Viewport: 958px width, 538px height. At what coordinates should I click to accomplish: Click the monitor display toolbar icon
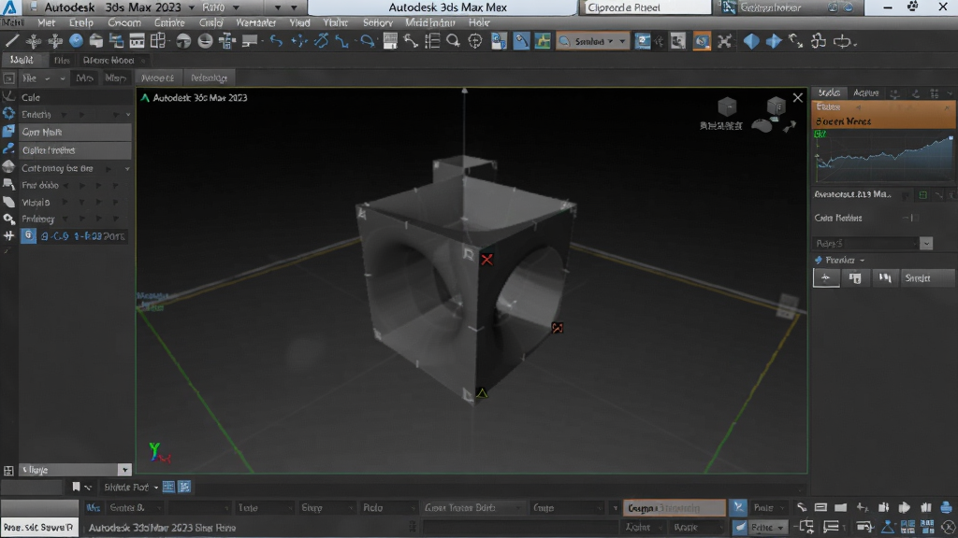tap(249, 41)
